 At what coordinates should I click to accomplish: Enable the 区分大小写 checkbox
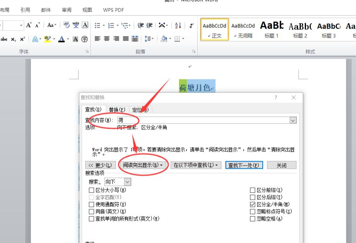[x=91, y=190]
